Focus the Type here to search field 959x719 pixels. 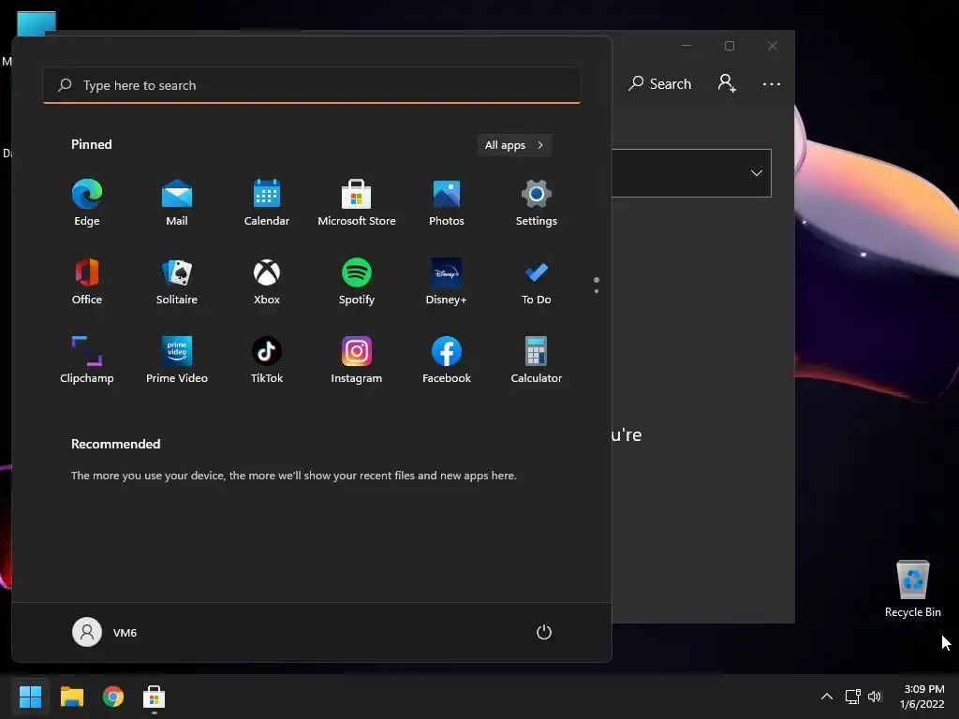(x=312, y=85)
